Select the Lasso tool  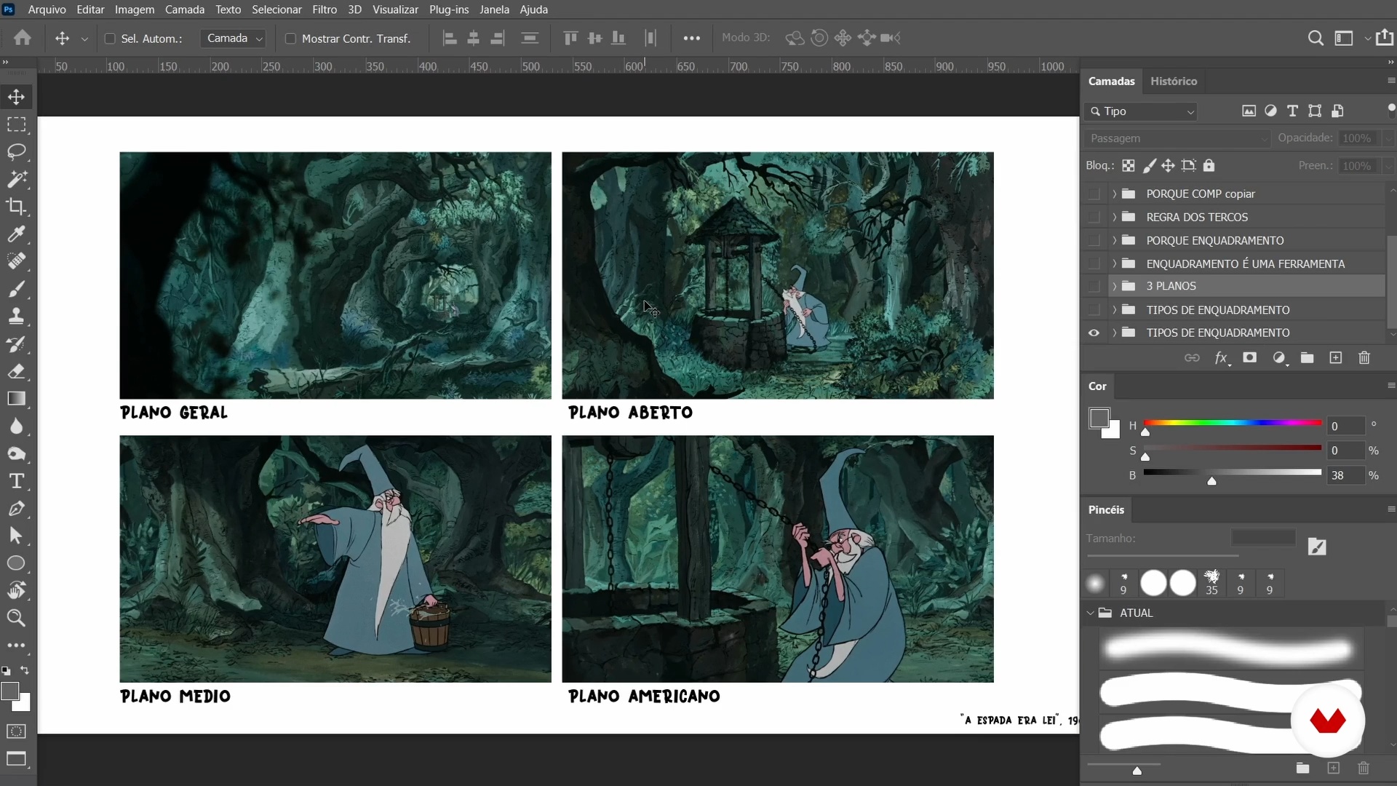pos(16,151)
